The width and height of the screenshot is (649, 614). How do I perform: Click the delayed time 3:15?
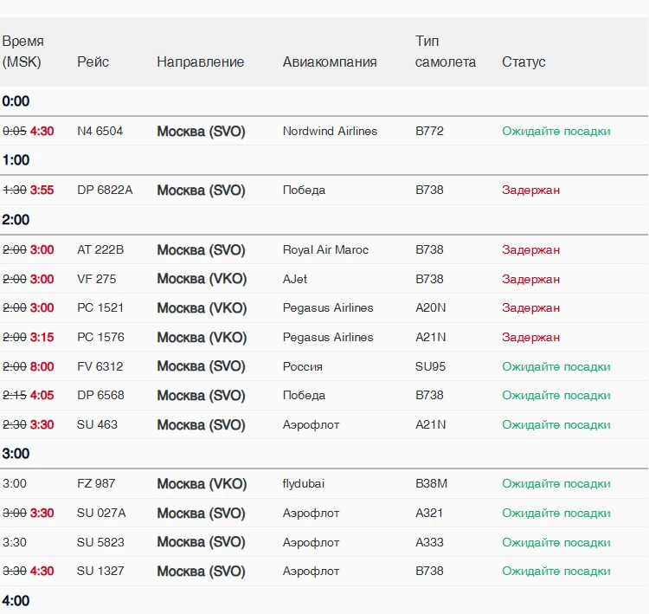[42, 337]
